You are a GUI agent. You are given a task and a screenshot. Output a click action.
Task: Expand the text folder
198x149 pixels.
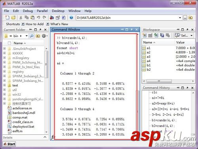pyautogui.click(x=4, y=85)
